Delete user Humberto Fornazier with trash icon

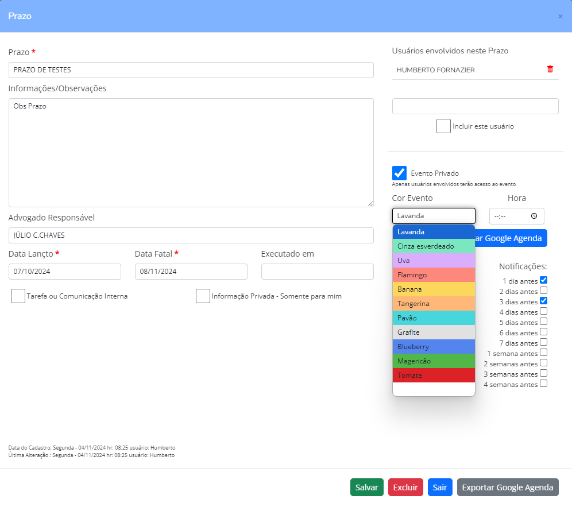pos(550,69)
